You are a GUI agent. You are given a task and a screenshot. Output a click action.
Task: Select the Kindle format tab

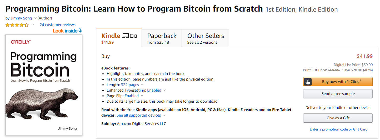[x=119, y=38]
